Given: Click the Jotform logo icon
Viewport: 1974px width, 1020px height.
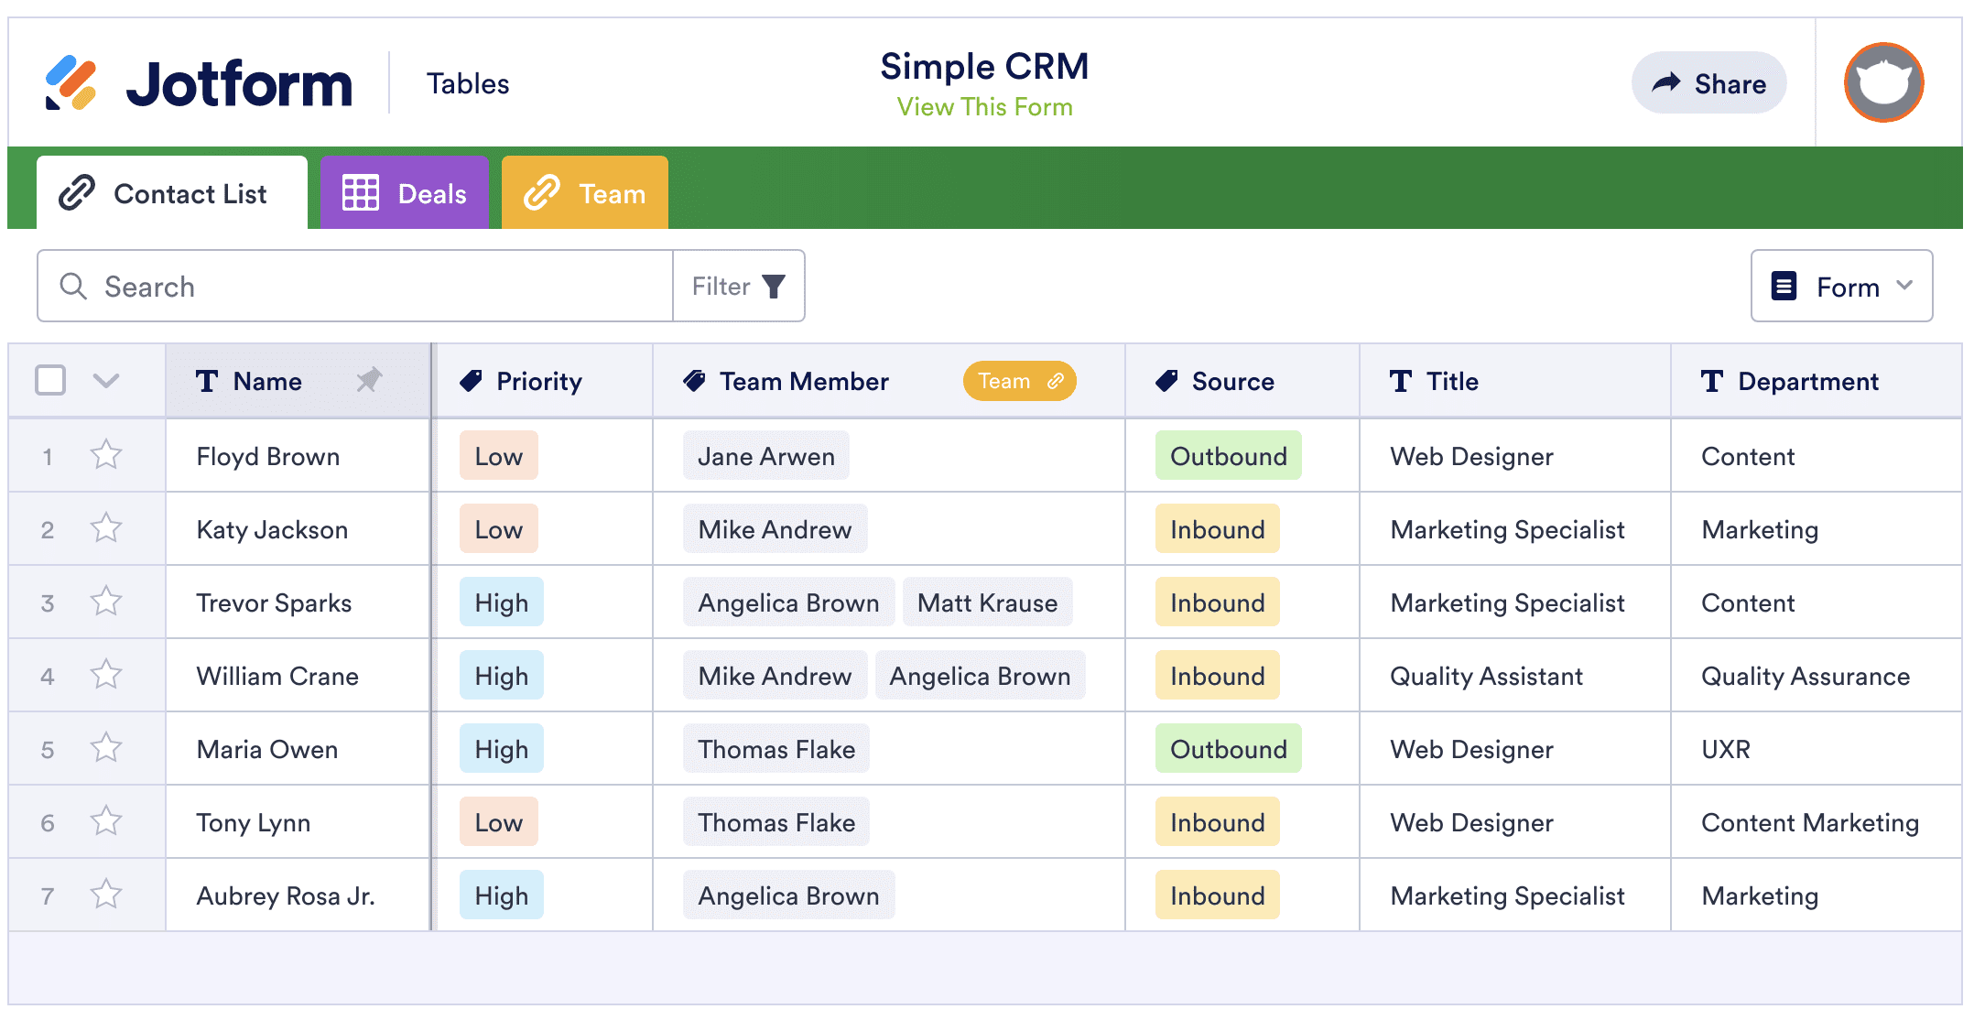Looking at the screenshot, I should (70, 83).
